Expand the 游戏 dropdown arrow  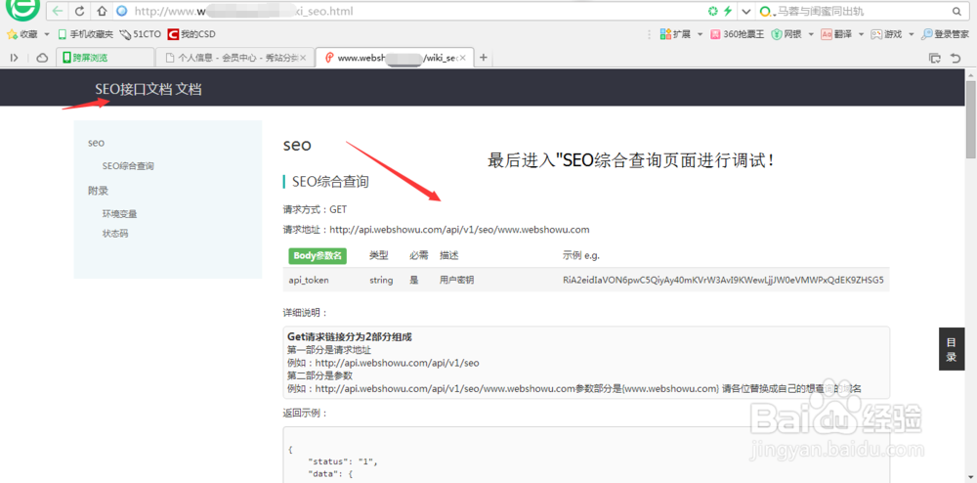click(x=911, y=34)
